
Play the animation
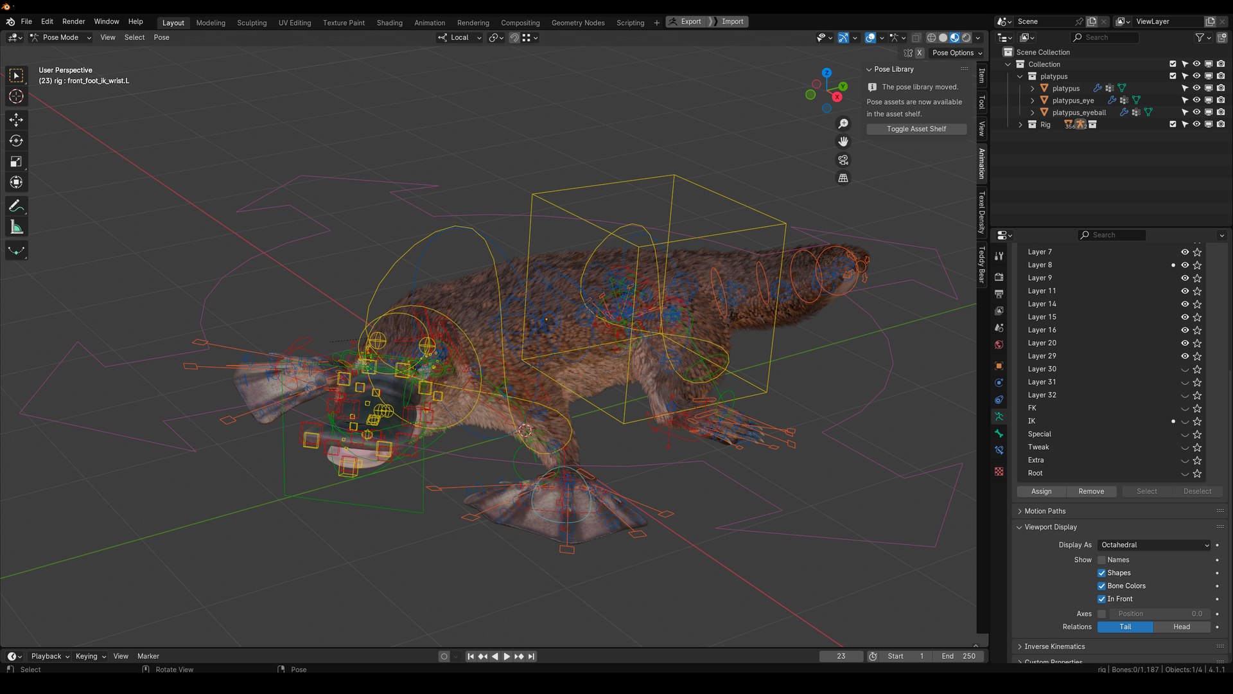[506, 657]
